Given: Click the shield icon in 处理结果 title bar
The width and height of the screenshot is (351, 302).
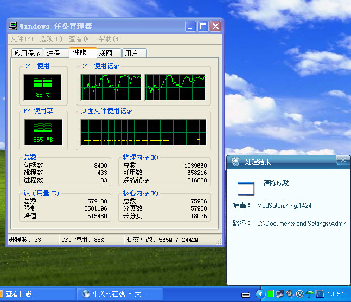Looking at the screenshot, I should (x=235, y=161).
